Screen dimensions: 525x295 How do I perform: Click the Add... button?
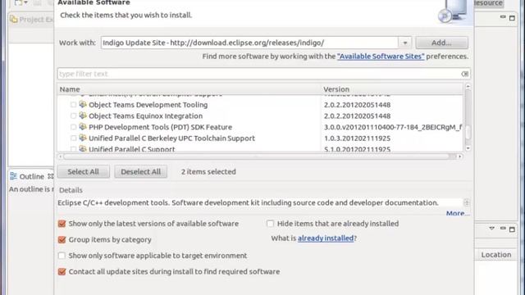(x=441, y=43)
